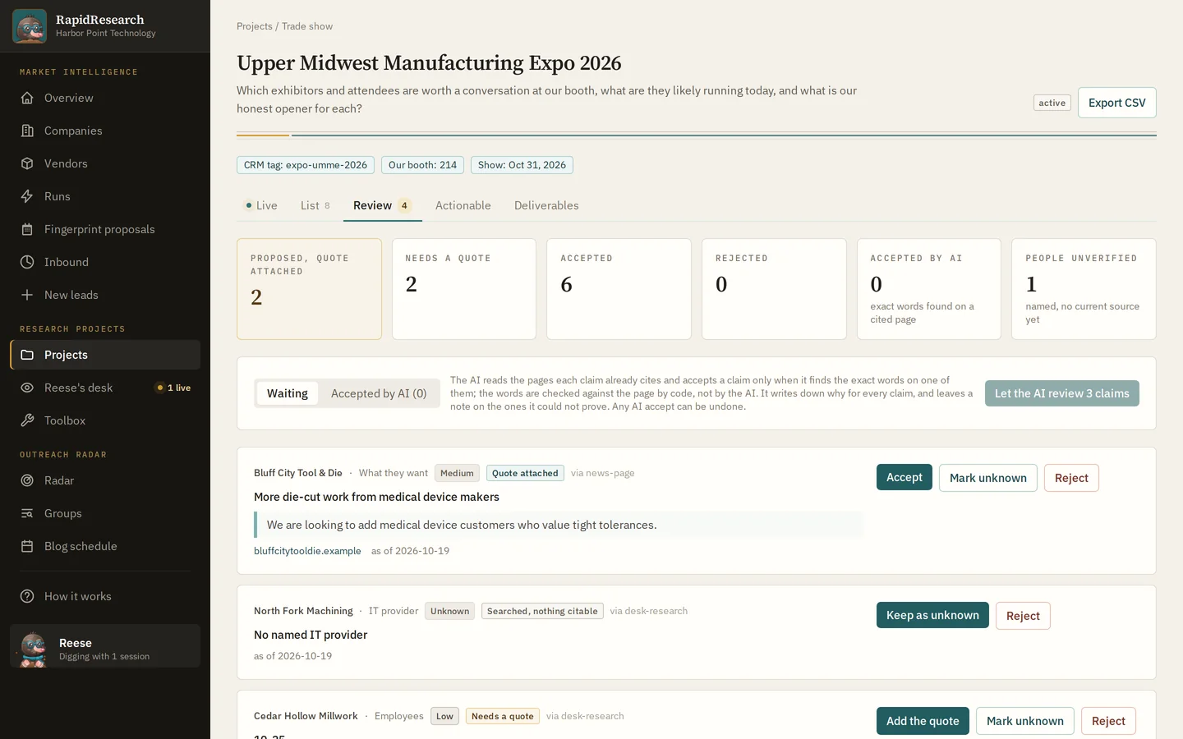This screenshot has width=1183, height=739.
Task: Click the Inbound clock icon
Action: 27,262
